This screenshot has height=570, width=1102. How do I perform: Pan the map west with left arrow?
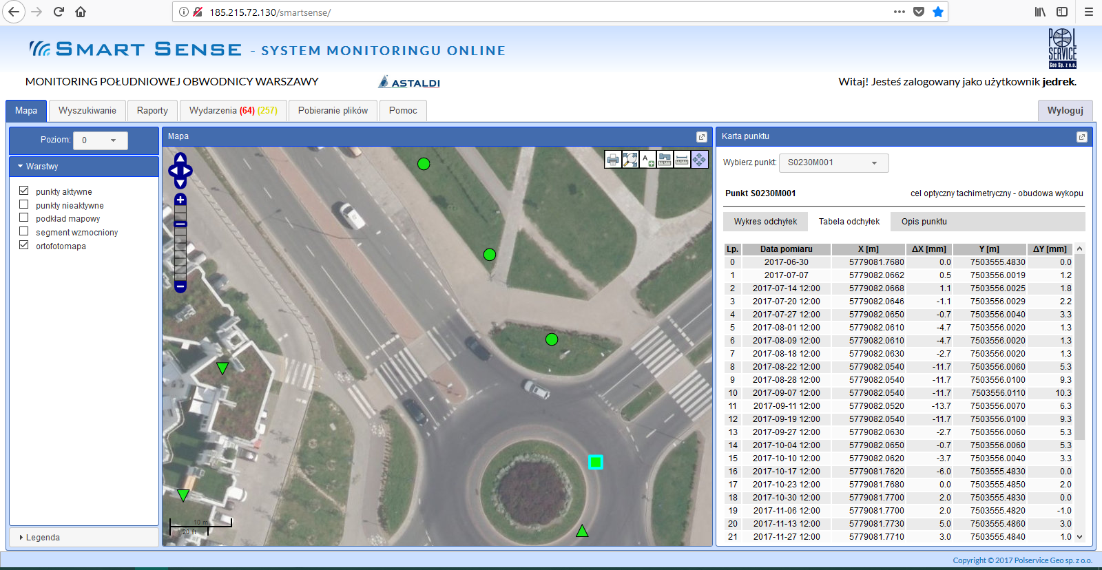pos(174,171)
